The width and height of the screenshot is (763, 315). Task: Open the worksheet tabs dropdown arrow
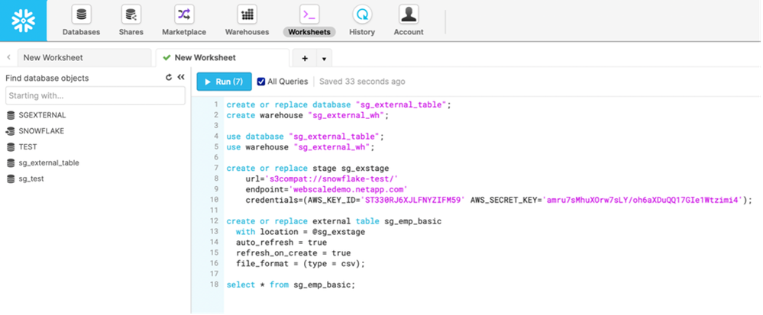click(x=324, y=59)
